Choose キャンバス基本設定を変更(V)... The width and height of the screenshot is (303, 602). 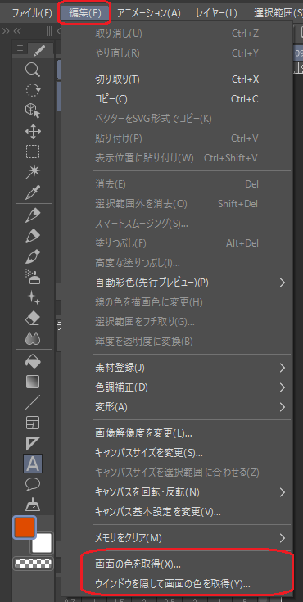[177, 511]
